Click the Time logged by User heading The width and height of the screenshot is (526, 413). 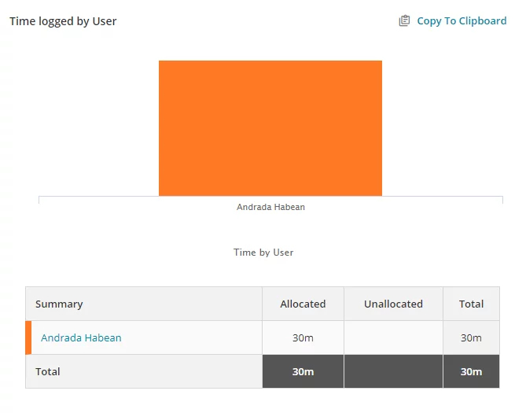(63, 21)
